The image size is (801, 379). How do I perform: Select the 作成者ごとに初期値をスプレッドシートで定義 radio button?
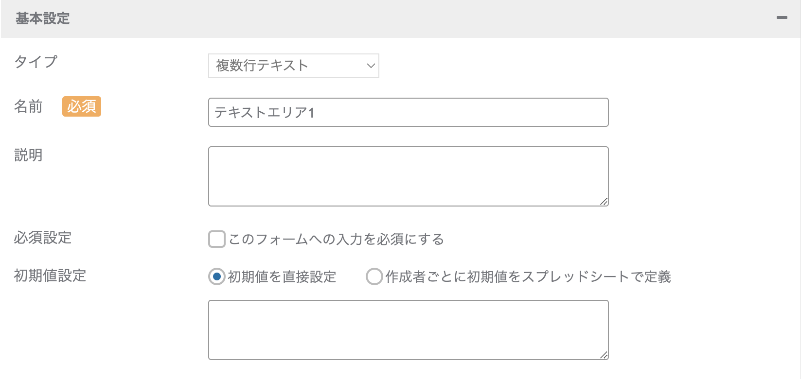[374, 276]
